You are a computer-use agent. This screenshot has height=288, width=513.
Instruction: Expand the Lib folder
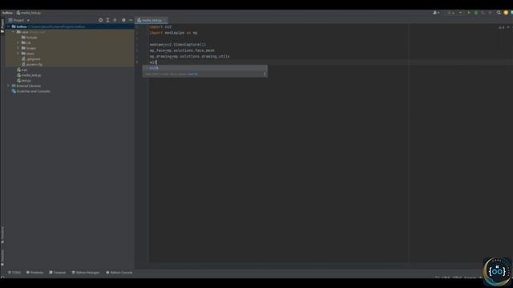tap(18, 42)
